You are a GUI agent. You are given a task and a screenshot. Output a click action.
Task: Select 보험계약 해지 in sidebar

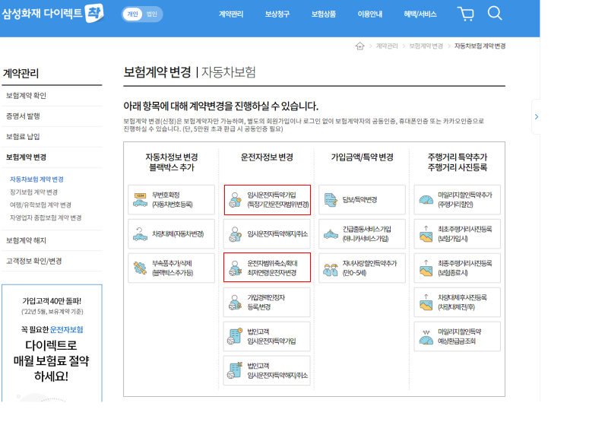click(52, 241)
